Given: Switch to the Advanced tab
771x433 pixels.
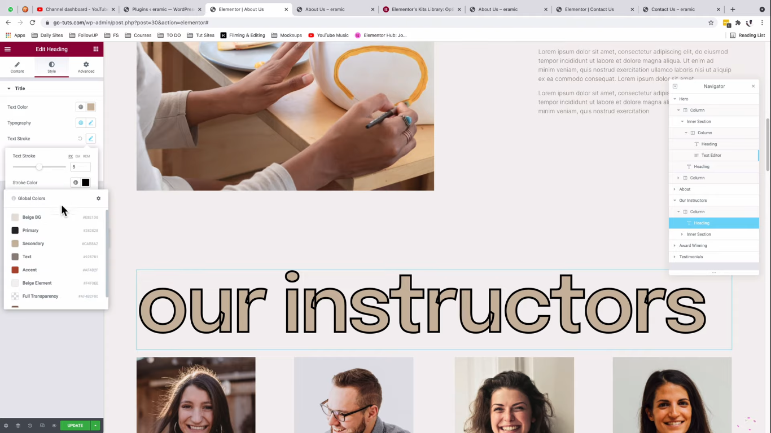Looking at the screenshot, I should (x=86, y=67).
